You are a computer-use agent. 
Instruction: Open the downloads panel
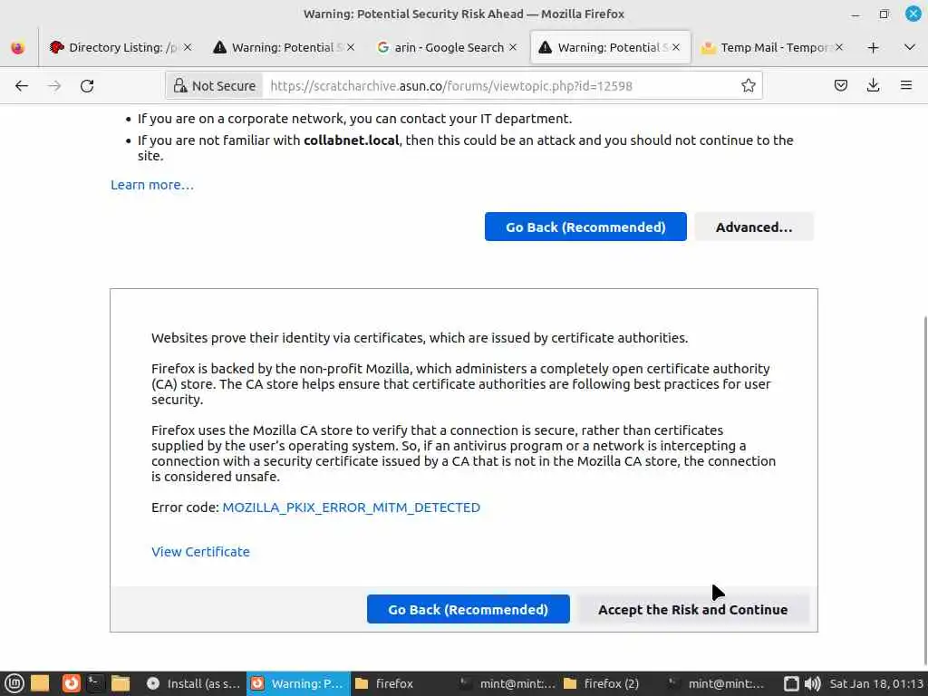[x=873, y=86]
